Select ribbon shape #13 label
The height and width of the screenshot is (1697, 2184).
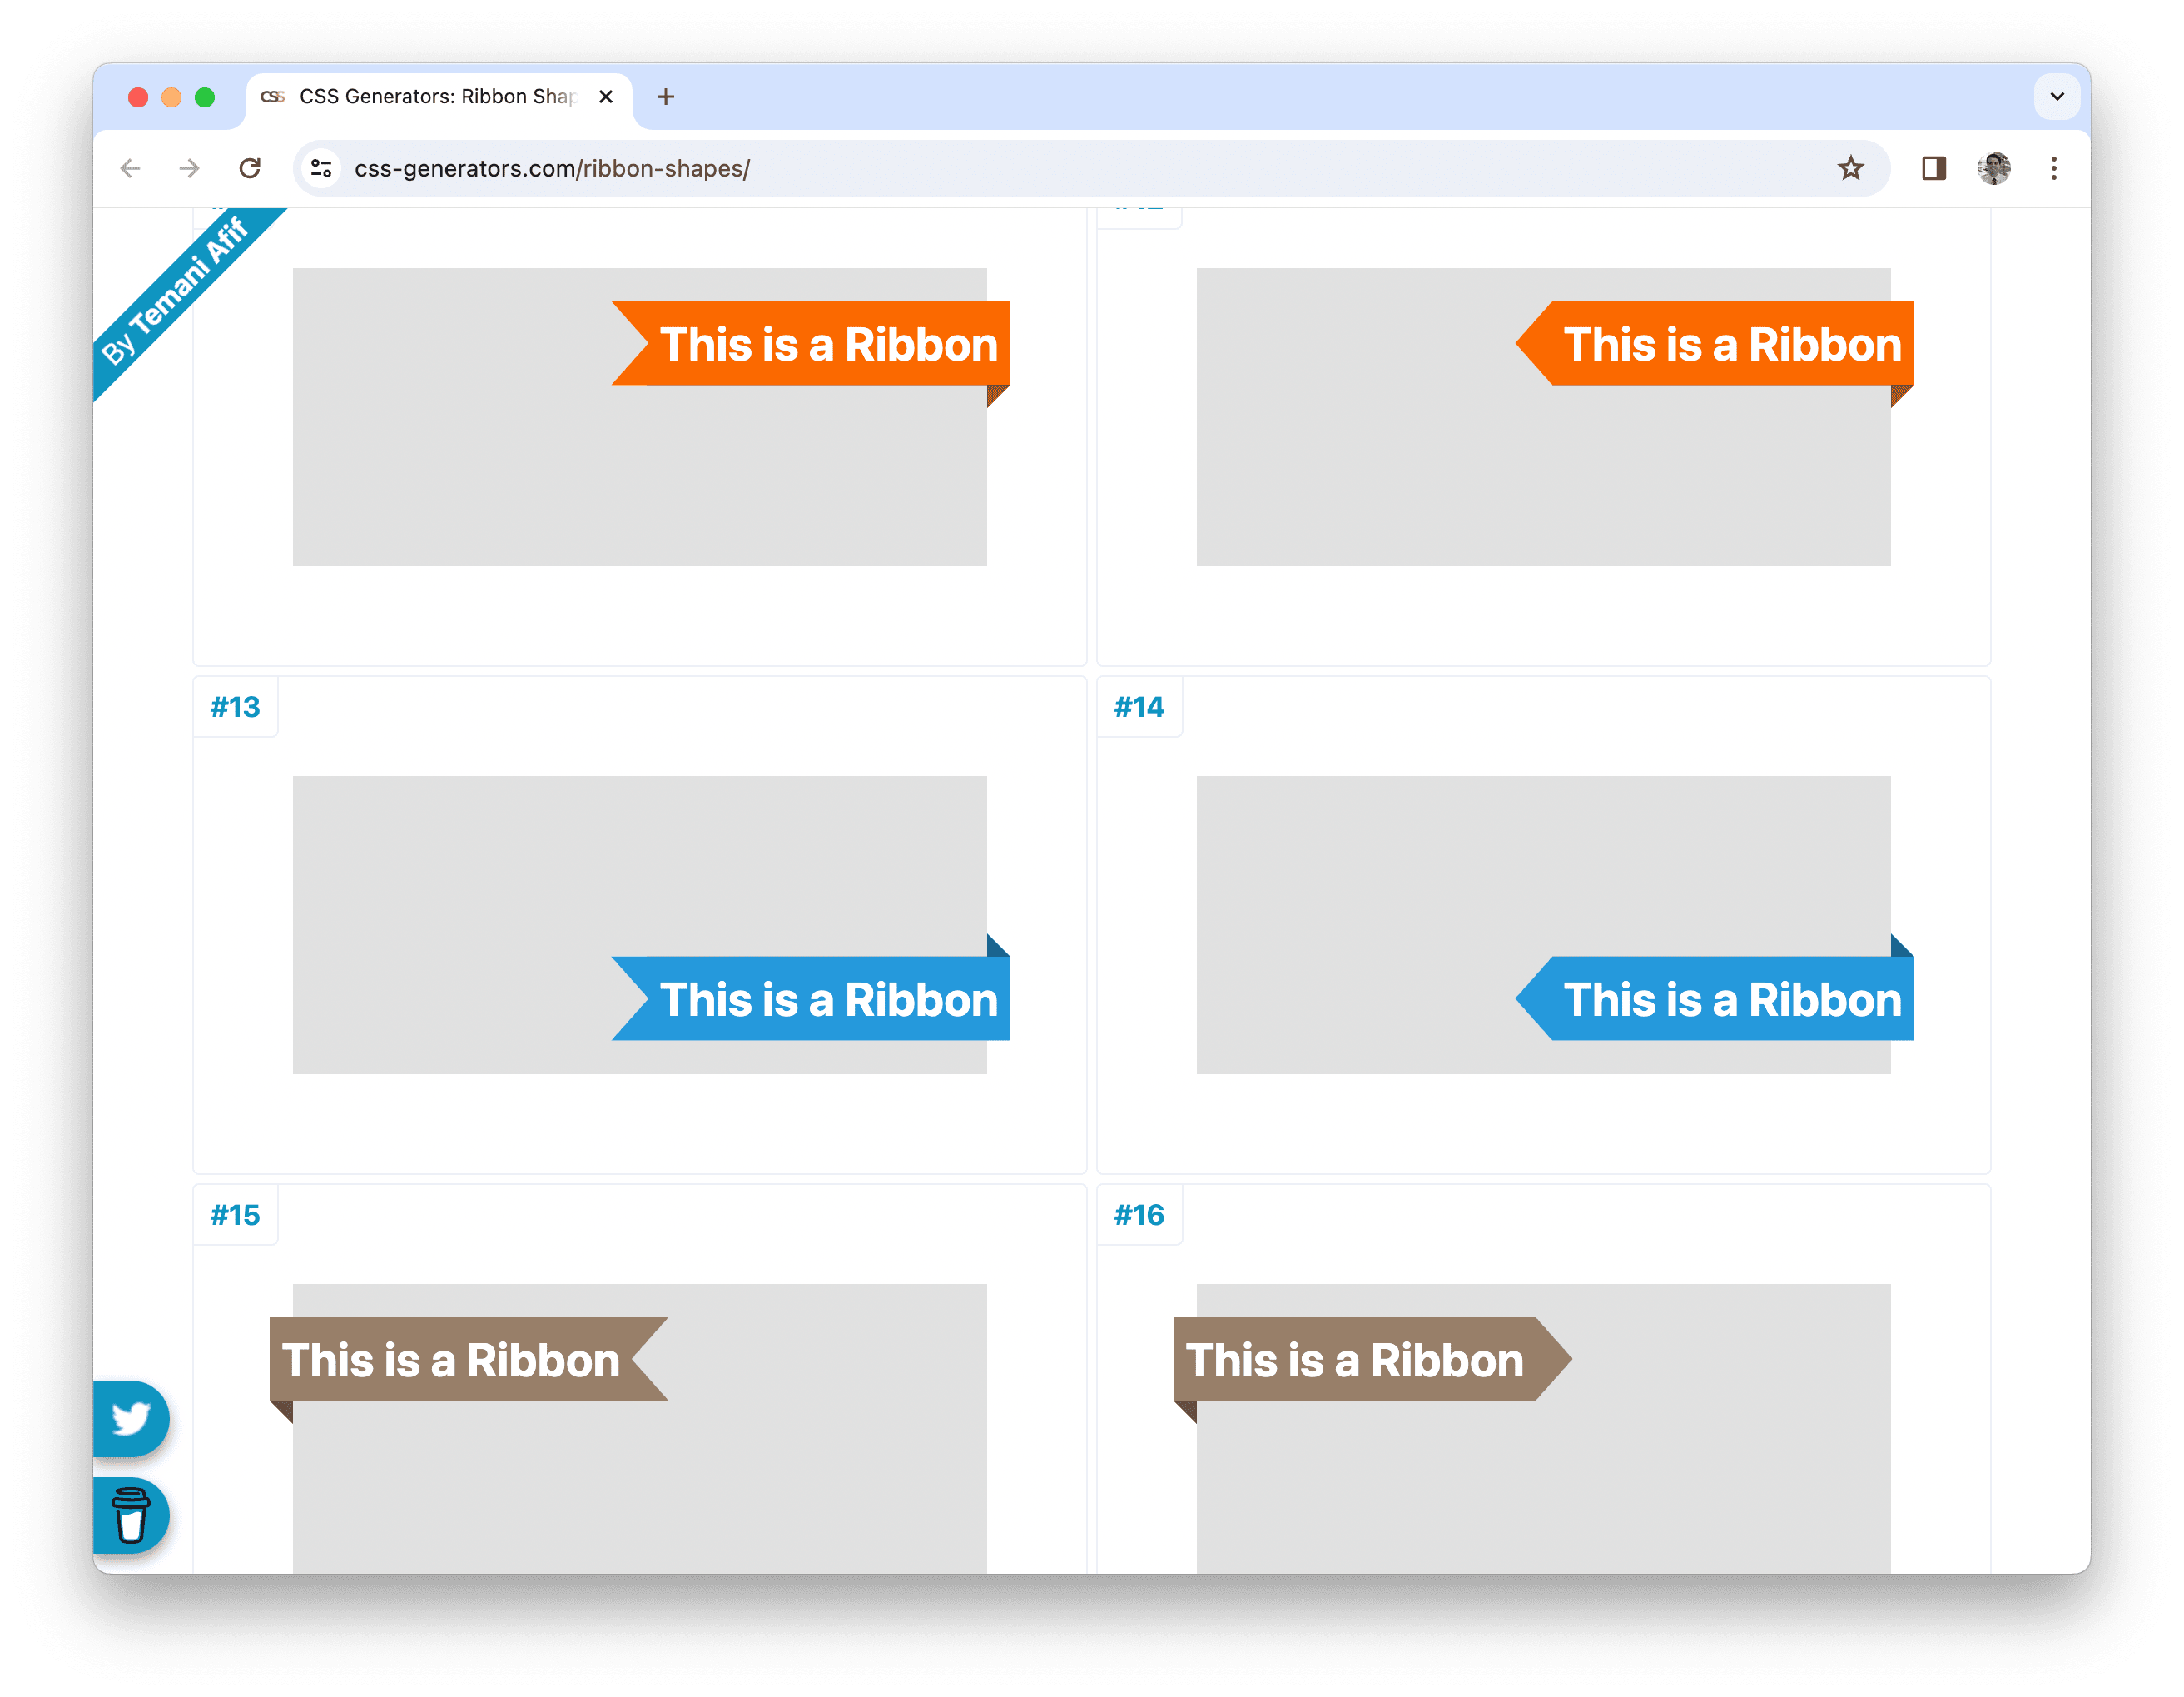[235, 708]
